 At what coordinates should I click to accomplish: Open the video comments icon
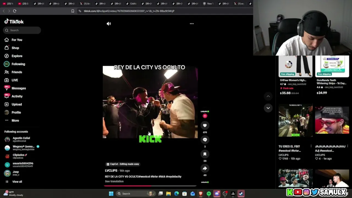click(x=205, y=140)
